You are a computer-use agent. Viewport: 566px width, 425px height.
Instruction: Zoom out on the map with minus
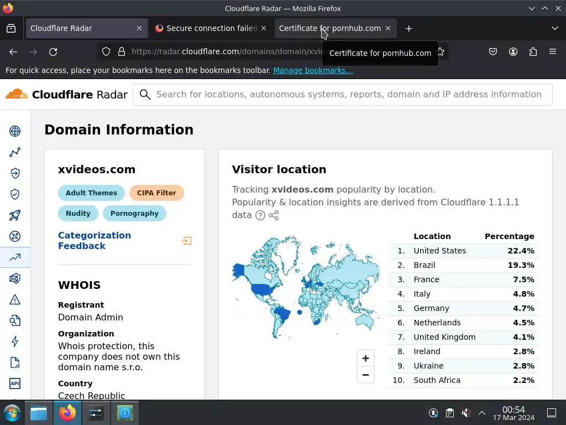coord(365,375)
